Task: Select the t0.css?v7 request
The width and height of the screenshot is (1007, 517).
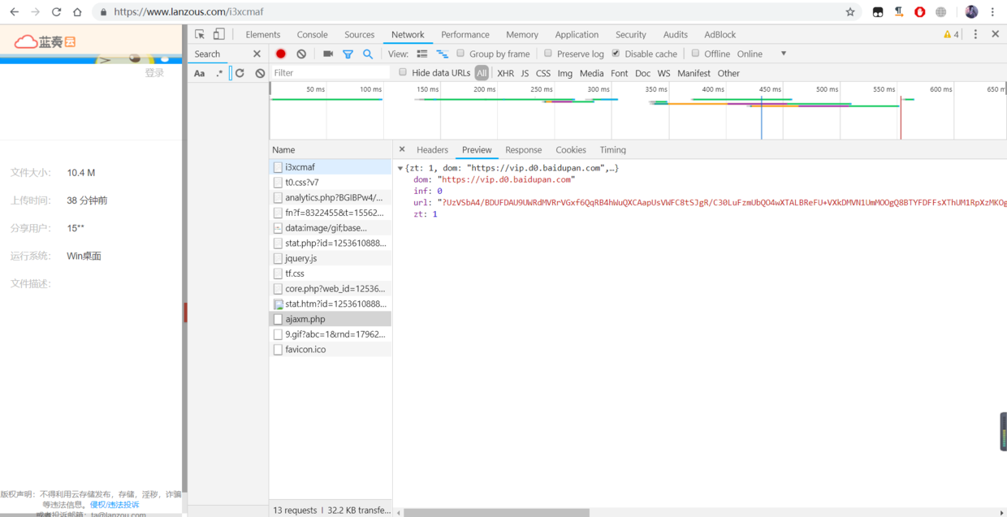Action: tap(331, 183)
